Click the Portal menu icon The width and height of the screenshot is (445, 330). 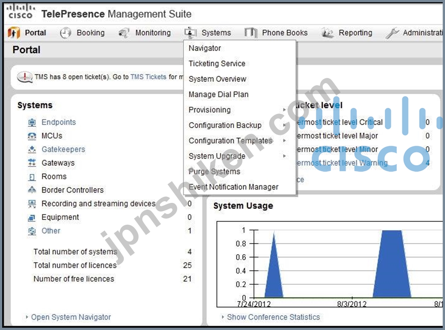[14, 33]
